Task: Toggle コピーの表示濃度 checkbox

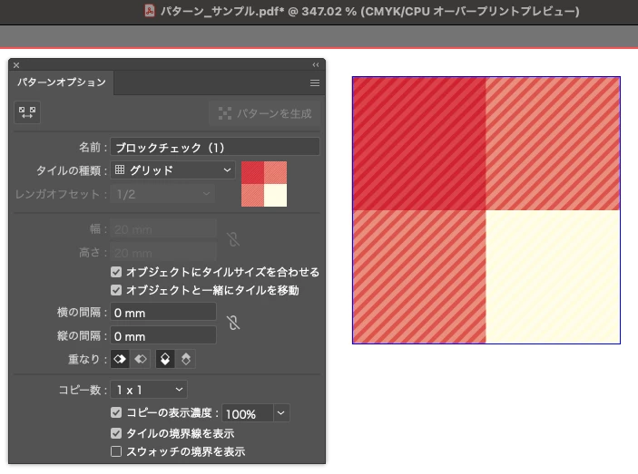Action: (x=116, y=412)
